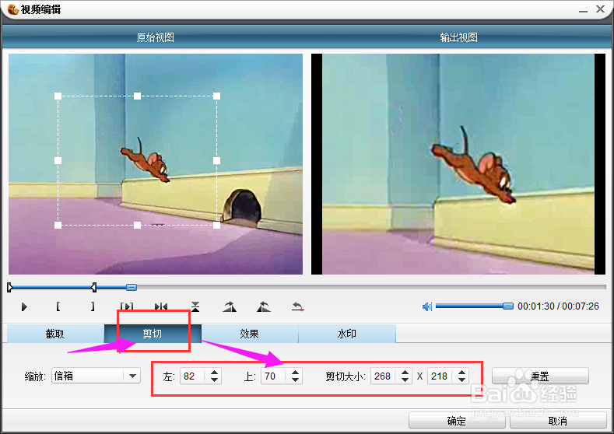Viewport: 614px width, 434px height.
Task: Switch to the 水印 tab
Action: [x=347, y=334]
